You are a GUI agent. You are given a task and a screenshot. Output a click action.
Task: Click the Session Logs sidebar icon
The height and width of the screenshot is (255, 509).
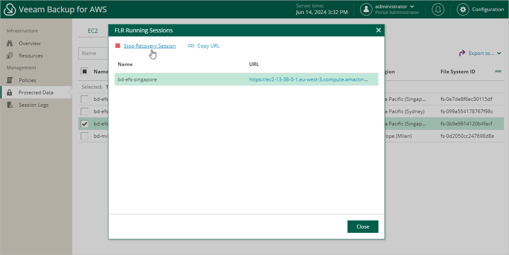pos(10,105)
